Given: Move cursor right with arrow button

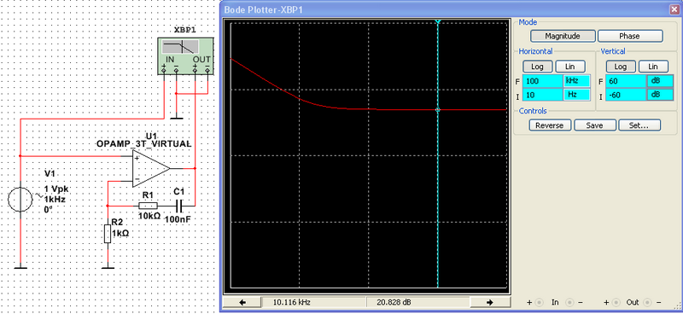Looking at the screenshot, I should pyautogui.click(x=489, y=302).
